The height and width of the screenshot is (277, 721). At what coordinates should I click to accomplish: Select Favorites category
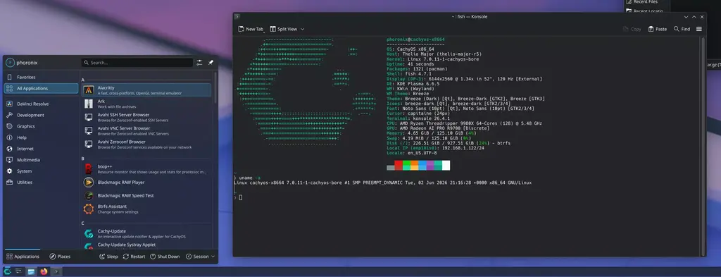point(41,78)
